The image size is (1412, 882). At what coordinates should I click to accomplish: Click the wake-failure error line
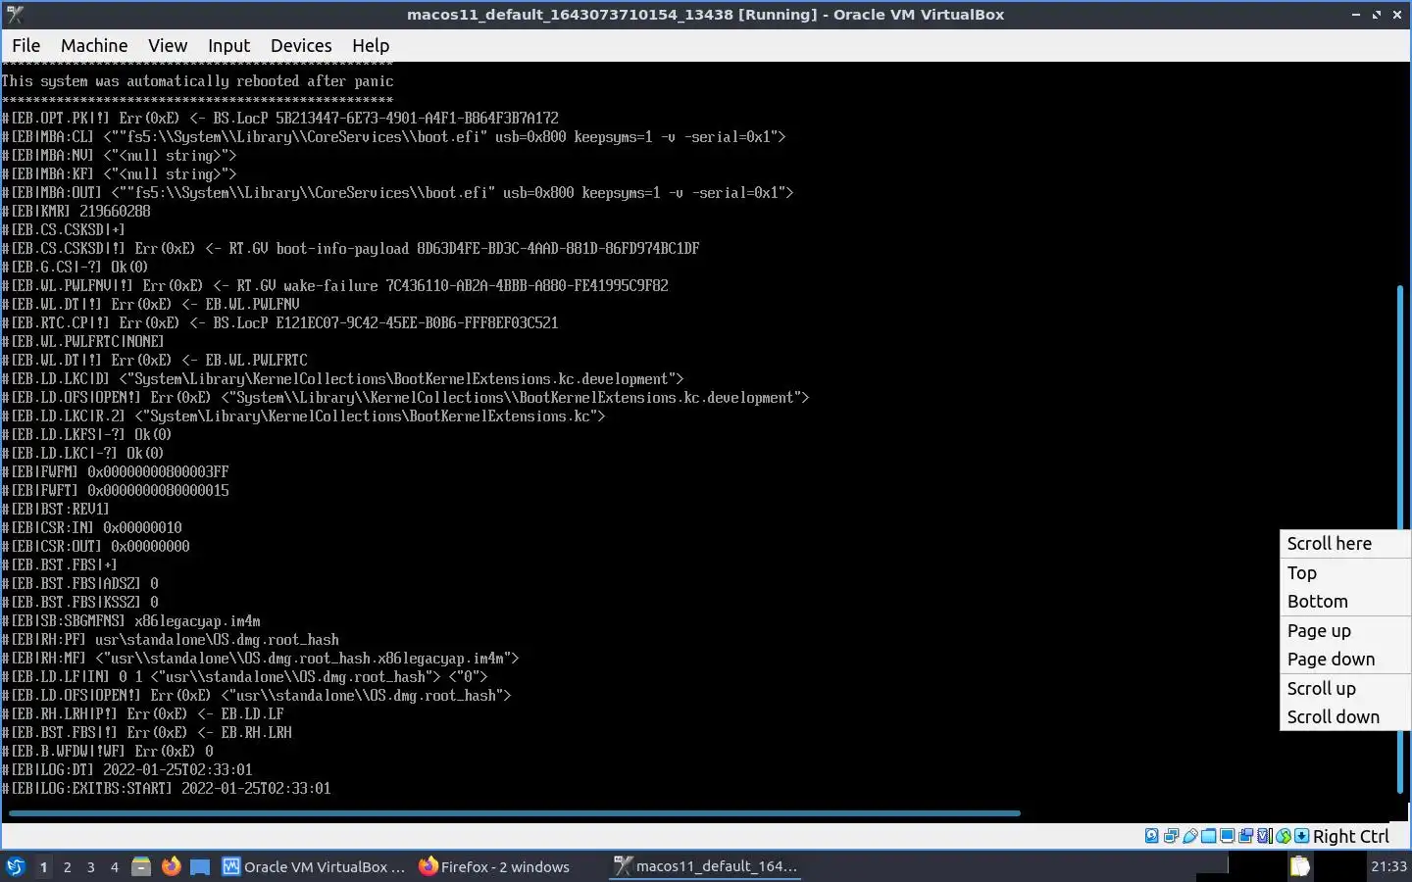tap(334, 286)
